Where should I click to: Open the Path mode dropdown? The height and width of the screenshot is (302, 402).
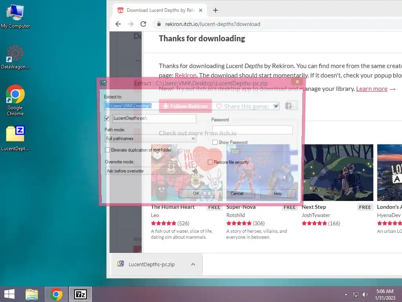click(150, 138)
